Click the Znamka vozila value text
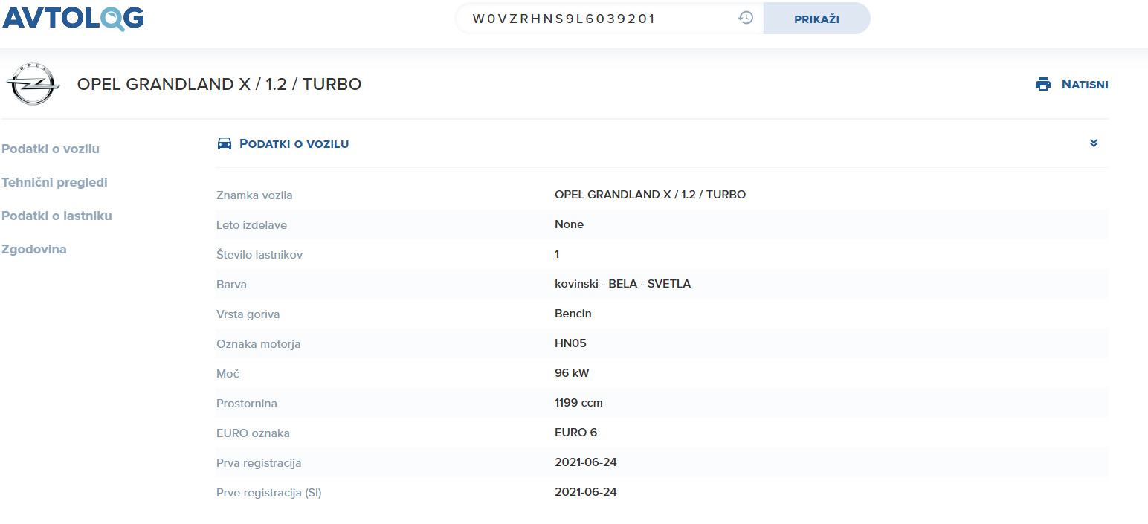1148x524 pixels. coord(650,195)
